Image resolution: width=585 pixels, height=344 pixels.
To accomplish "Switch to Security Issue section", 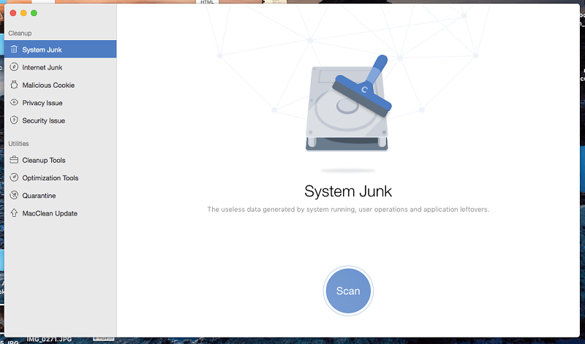I will pos(61,121).
